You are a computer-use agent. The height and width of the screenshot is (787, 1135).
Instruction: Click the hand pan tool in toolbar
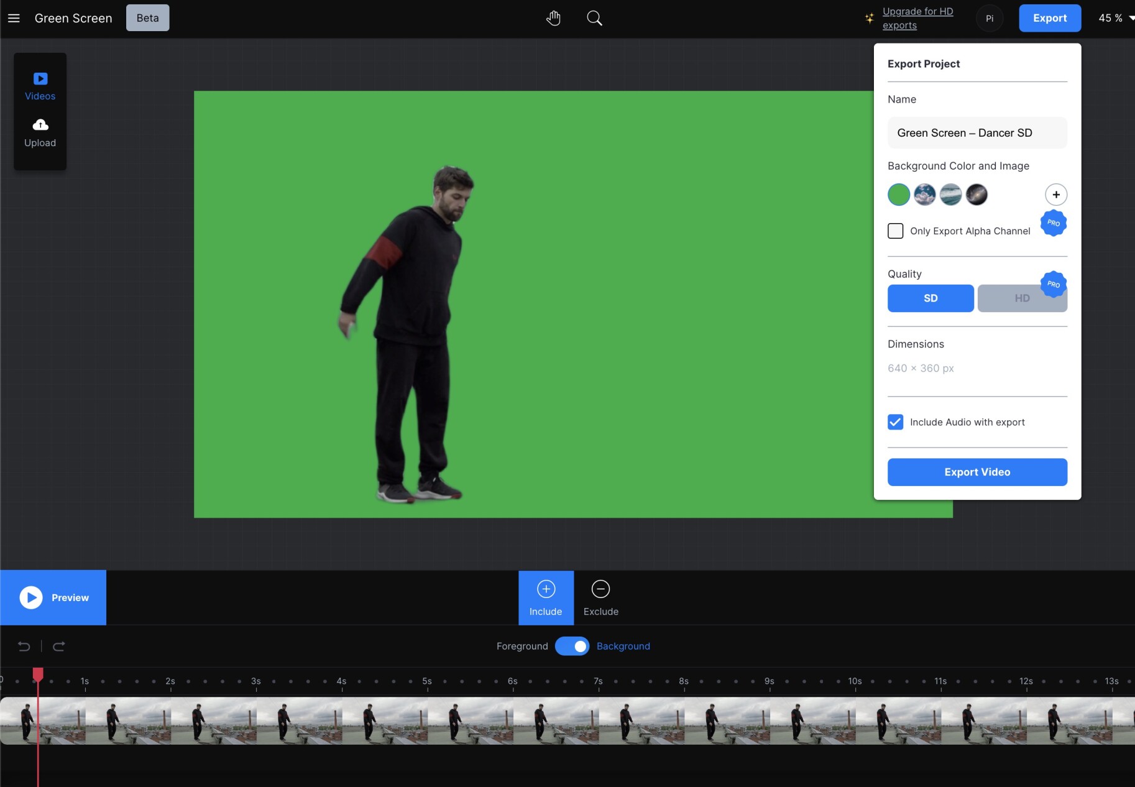tap(553, 18)
